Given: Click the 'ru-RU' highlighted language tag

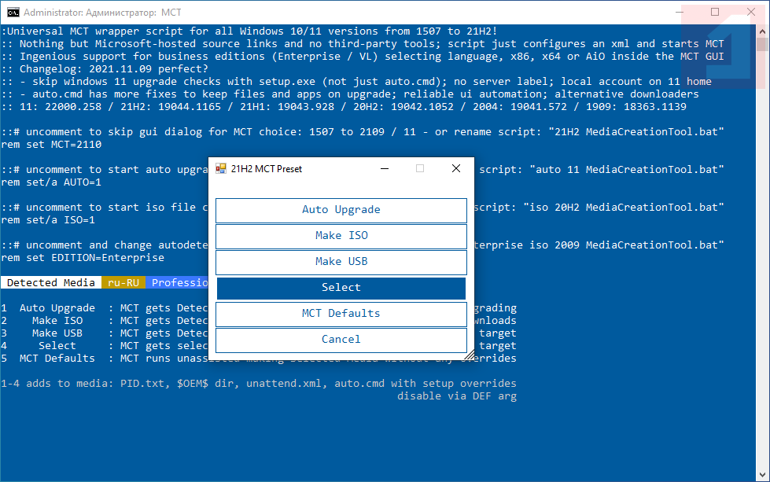Looking at the screenshot, I should (123, 283).
